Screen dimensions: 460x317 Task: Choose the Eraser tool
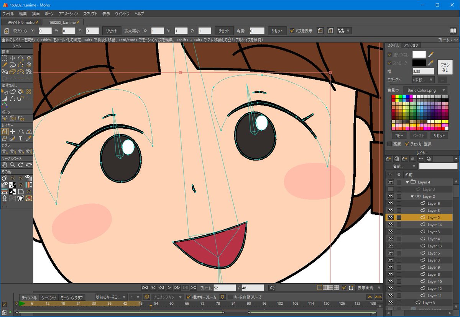(x=13, y=72)
